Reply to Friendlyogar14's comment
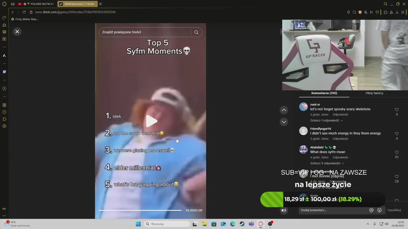The height and width of the screenshot is (229, 408). coord(340,139)
